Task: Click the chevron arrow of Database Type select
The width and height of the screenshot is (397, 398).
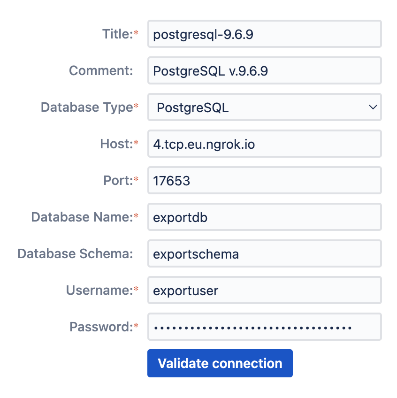Action: point(373,107)
